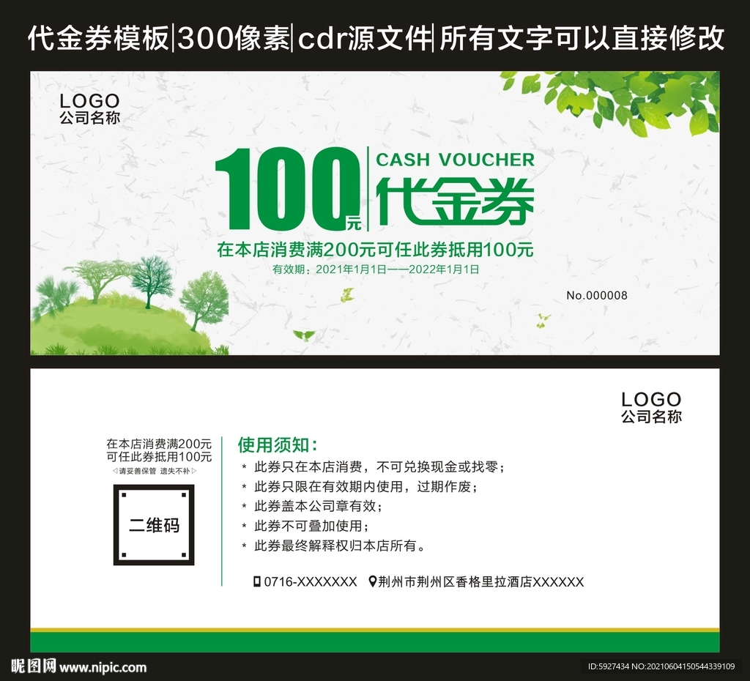
Task: Click the phone number 0716-XXXXXXX
Action: (311, 581)
